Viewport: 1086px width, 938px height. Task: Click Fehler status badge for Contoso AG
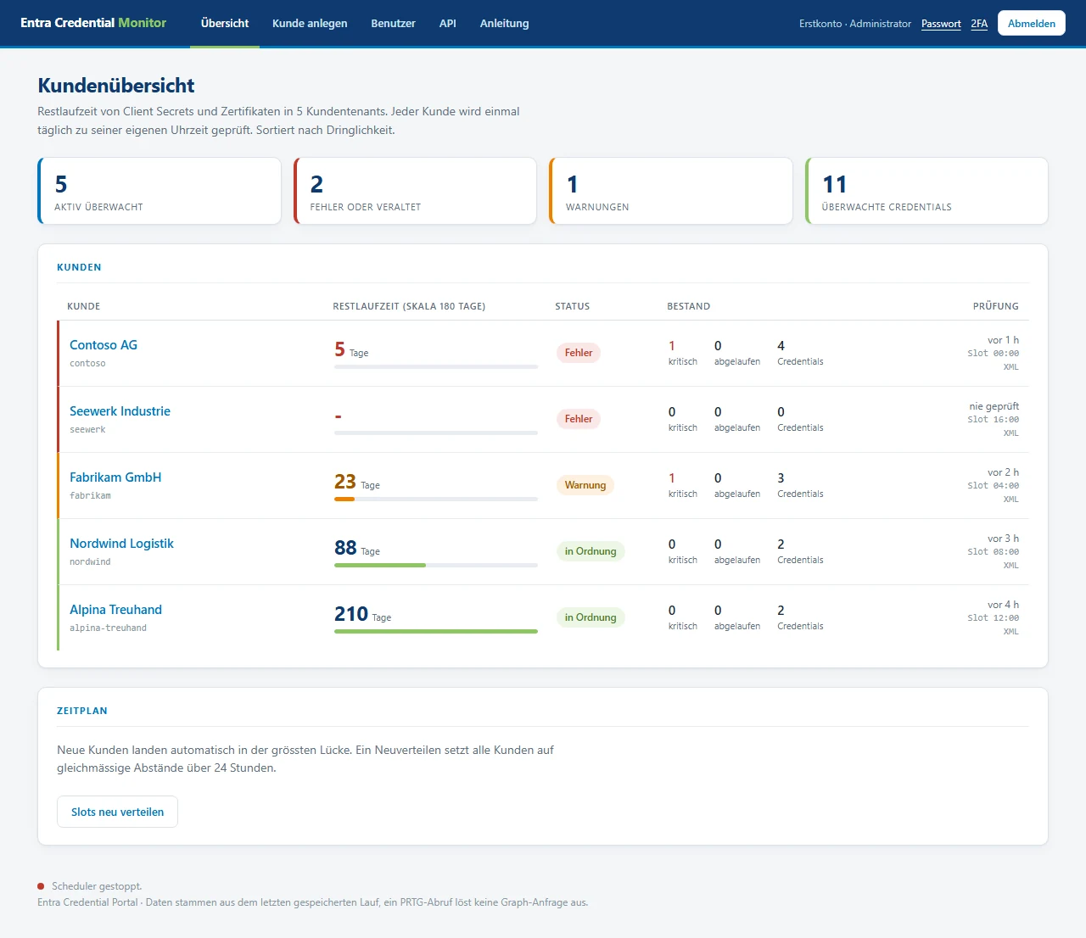579,353
